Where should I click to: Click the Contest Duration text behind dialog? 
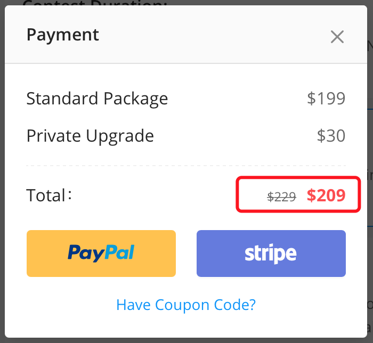click(x=96, y=2)
